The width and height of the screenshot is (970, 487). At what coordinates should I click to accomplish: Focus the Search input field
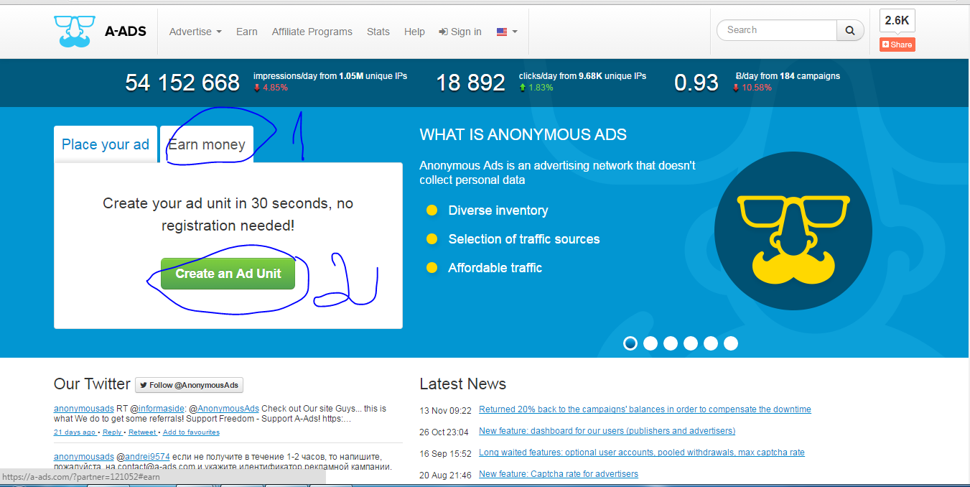point(778,30)
